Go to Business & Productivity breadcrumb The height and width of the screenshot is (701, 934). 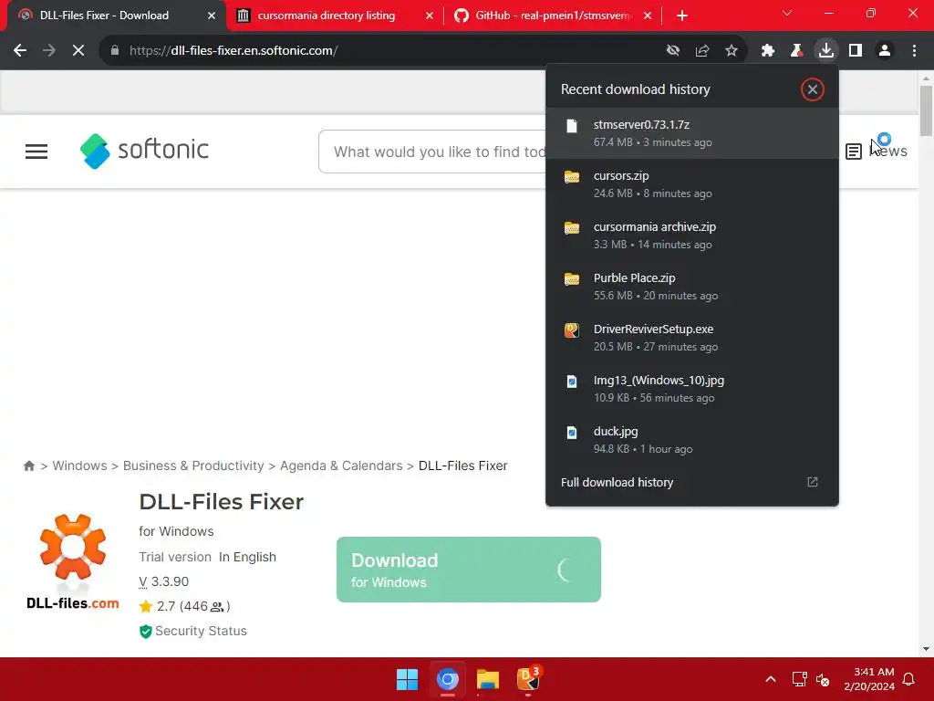(x=193, y=466)
